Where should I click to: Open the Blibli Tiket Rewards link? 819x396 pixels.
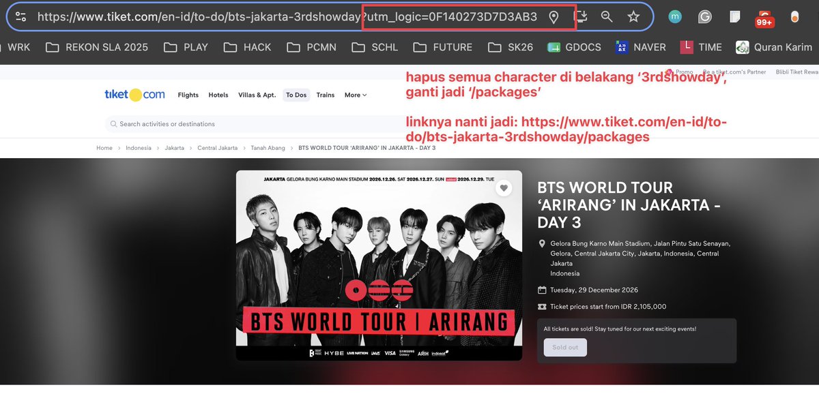tap(797, 72)
